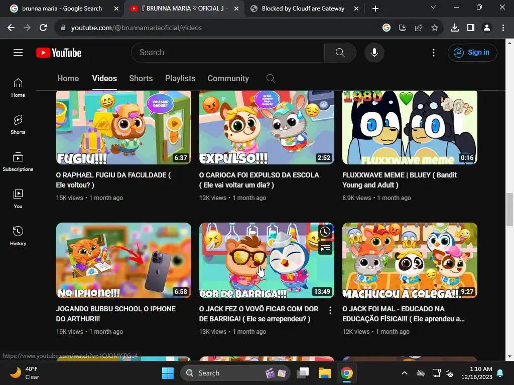Install app icon in address bar
This screenshot has width=514, height=385.
click(x=403, y=28)
